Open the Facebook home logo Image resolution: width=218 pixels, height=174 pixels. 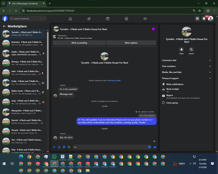(5, 19)
